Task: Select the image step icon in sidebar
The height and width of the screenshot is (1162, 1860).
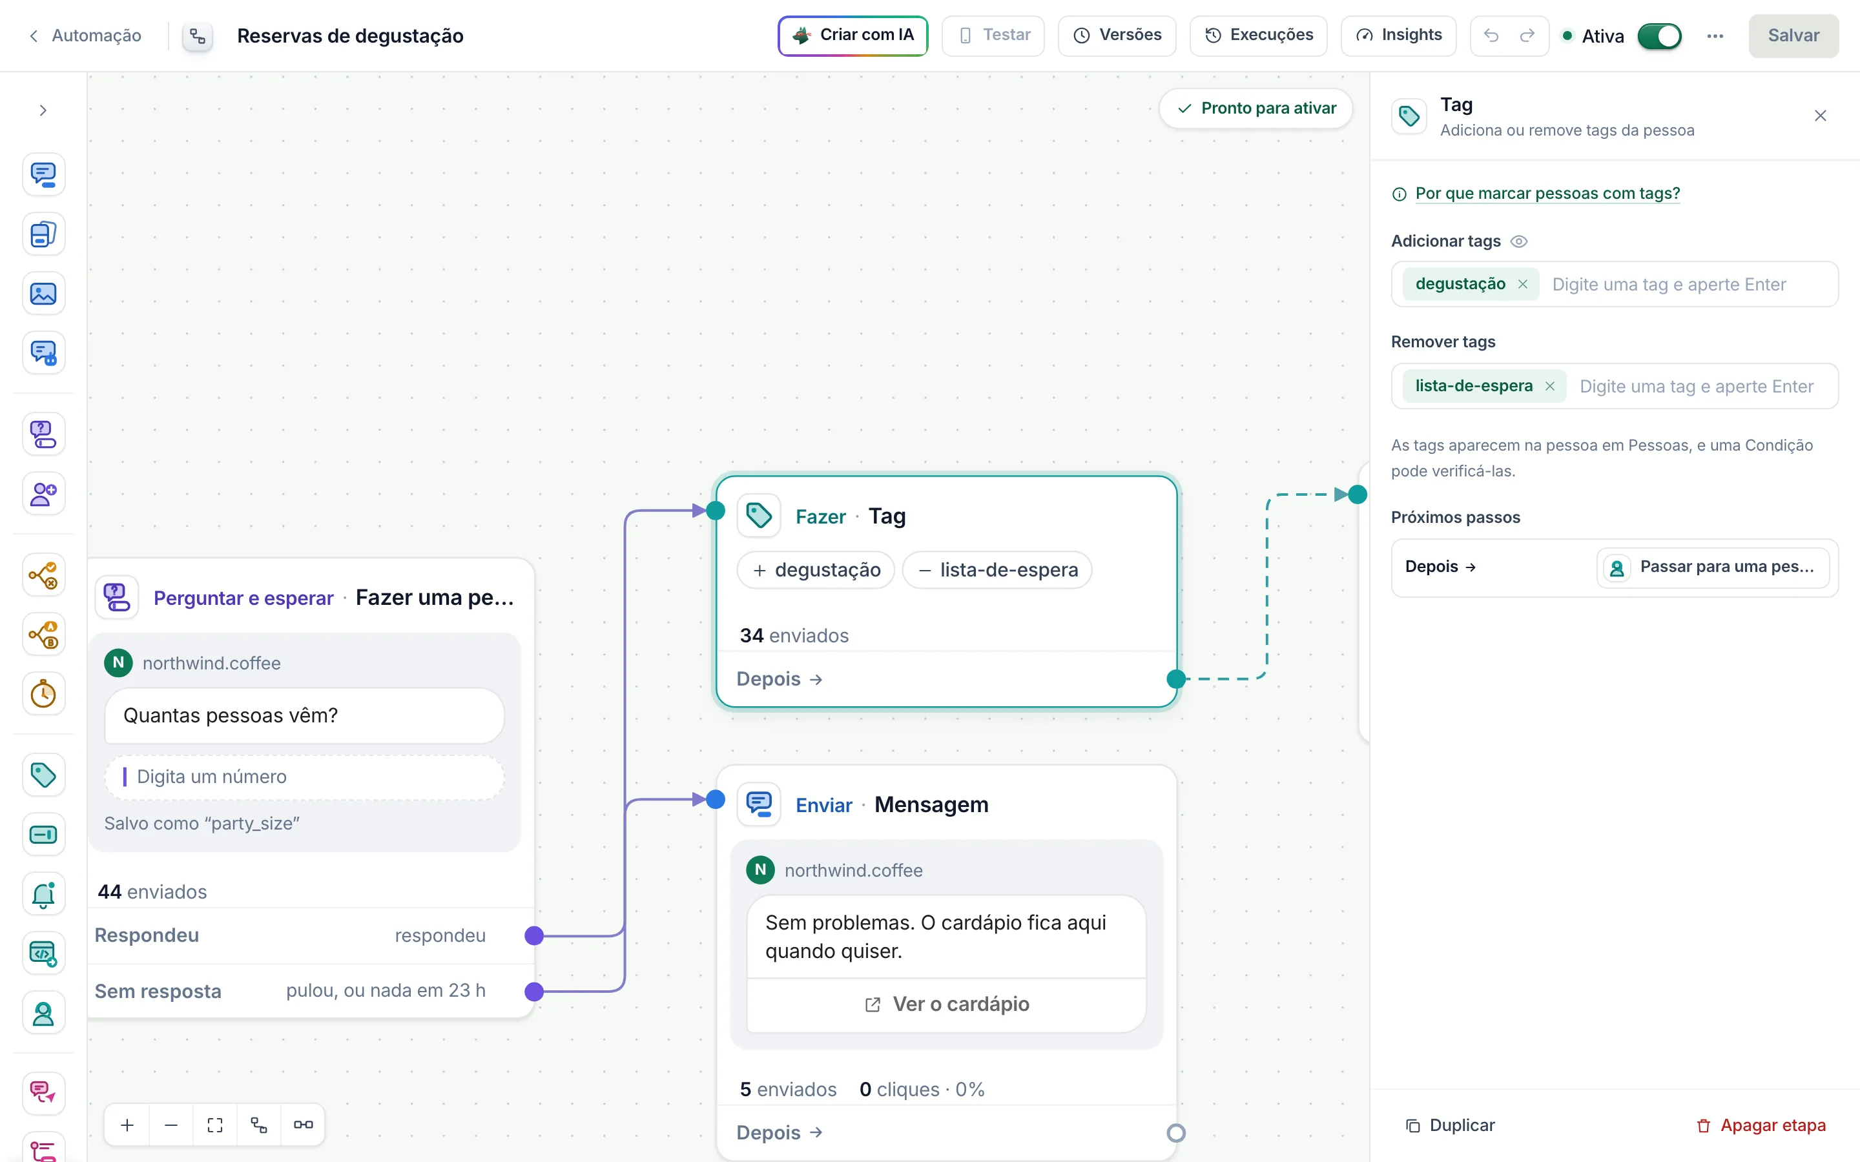Action: [x=43, y=294]
